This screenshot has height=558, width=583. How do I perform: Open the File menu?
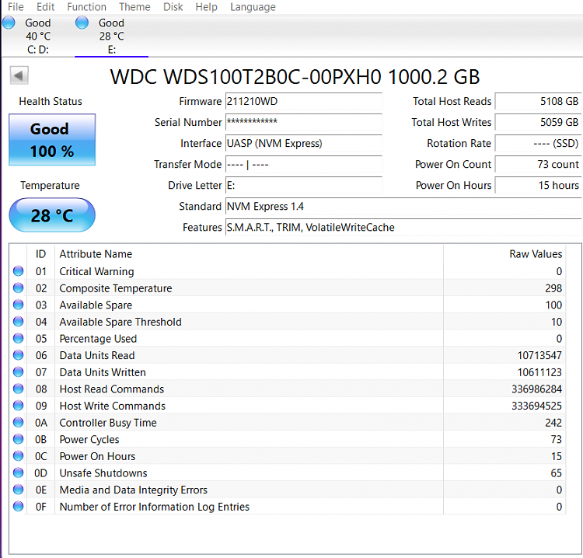16,7
